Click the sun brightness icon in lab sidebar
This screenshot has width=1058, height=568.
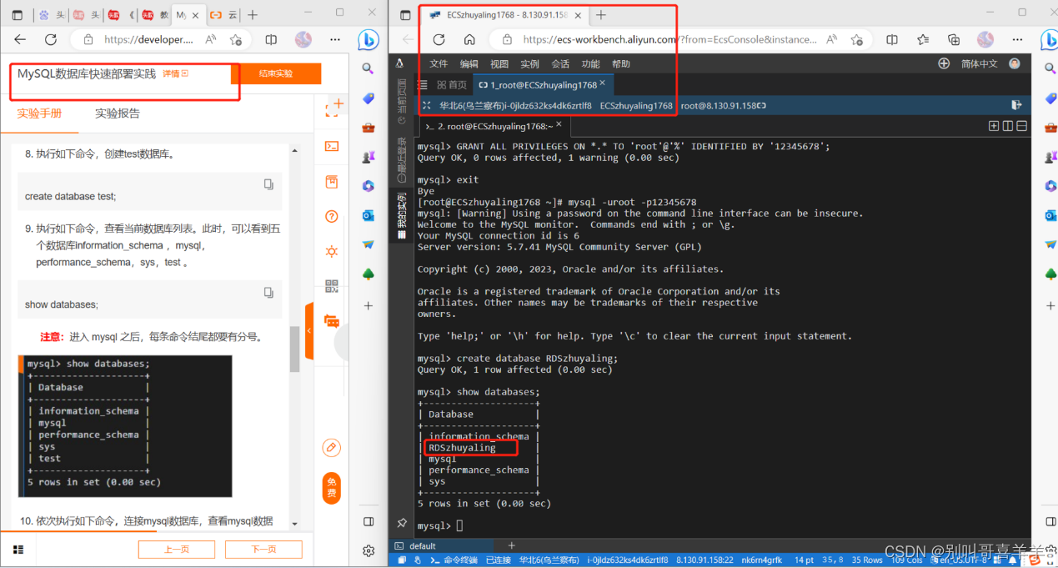[x=332, y=251]
